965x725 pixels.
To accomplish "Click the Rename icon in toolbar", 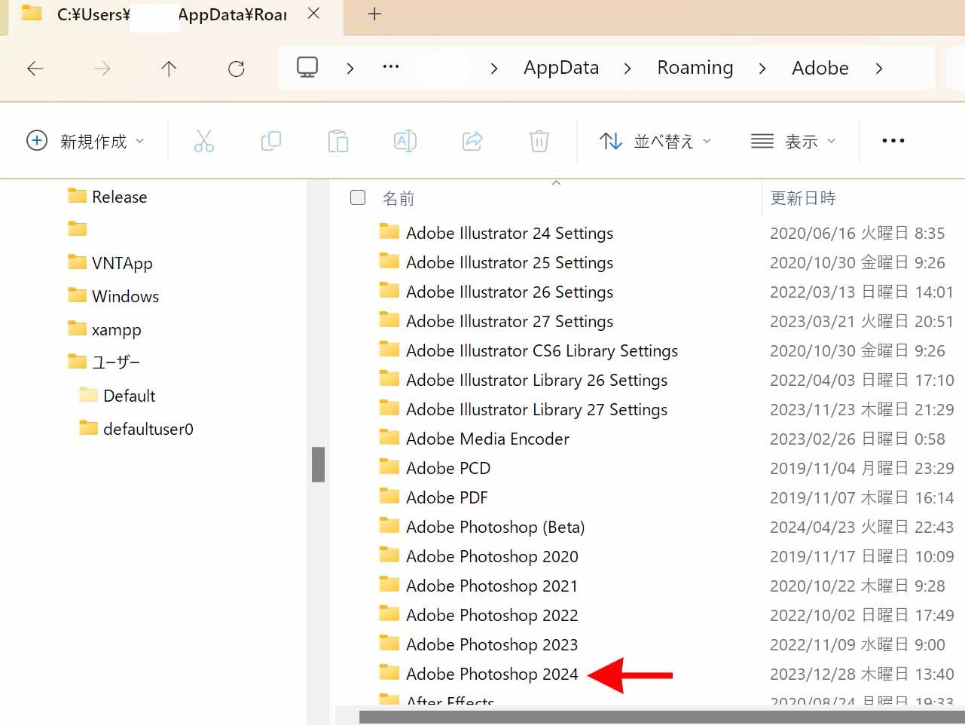I will (x=405, y=141).
